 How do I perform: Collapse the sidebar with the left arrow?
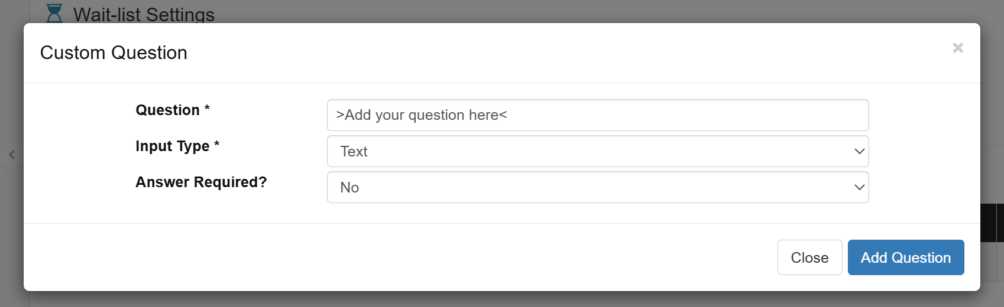point(12,155)
